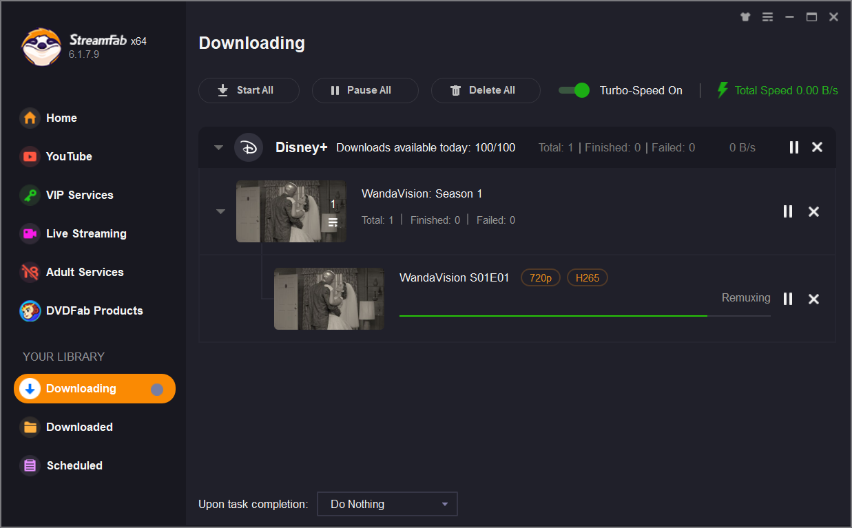
Task: Click the Disney+ group 0 B/s speed
Action: pyautogui.click(x=742, y=147)
